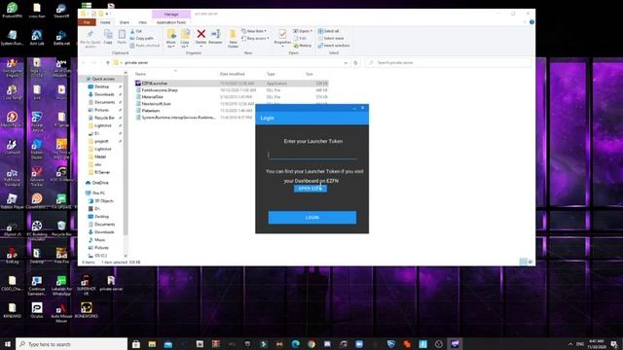Open the Medal folder in navigation pane
Screen dimensions: 623x350
click(99, 157)
